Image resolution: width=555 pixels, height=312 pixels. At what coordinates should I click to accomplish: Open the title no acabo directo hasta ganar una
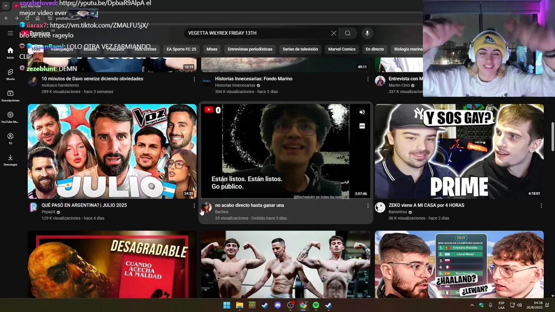(x=249, y=205)
